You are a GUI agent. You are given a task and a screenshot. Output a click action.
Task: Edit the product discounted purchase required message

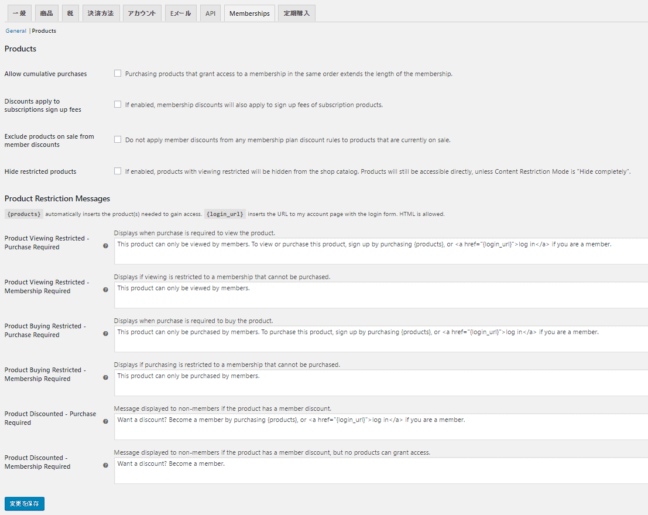381,427
